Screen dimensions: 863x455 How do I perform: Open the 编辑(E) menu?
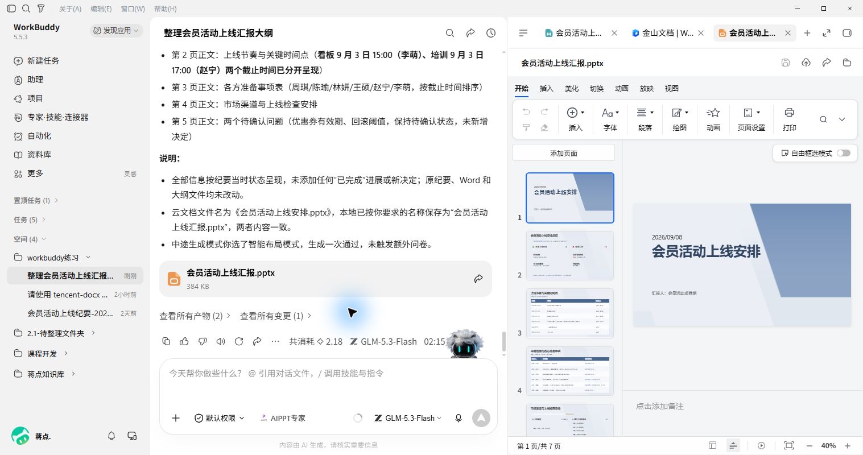tap(101, 9)
